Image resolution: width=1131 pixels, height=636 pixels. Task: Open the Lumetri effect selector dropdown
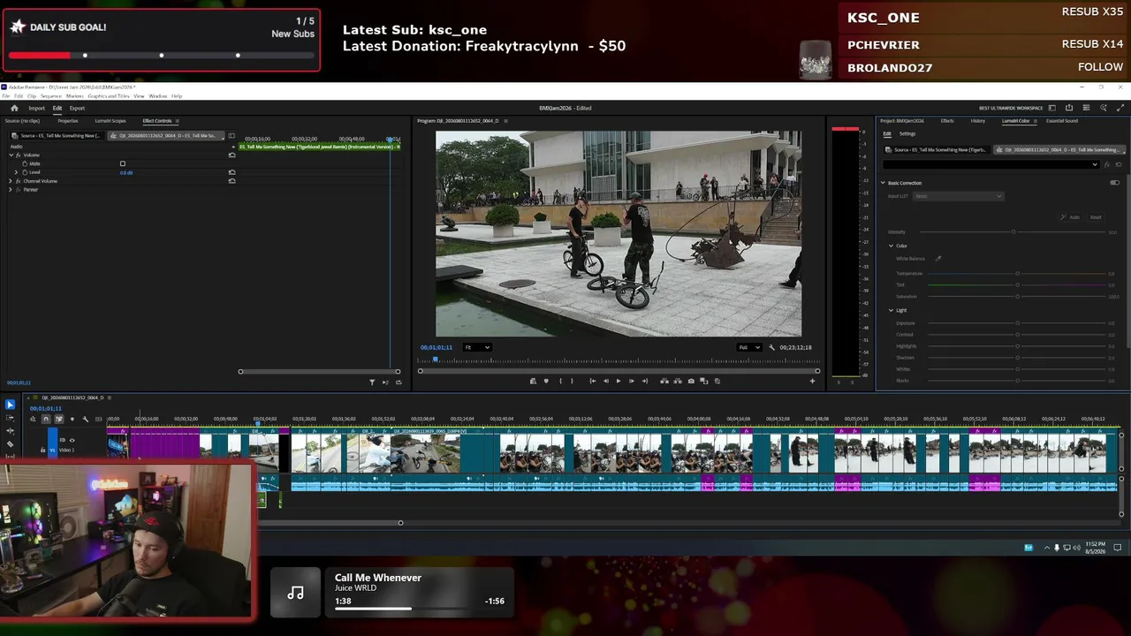pos(991,164)
